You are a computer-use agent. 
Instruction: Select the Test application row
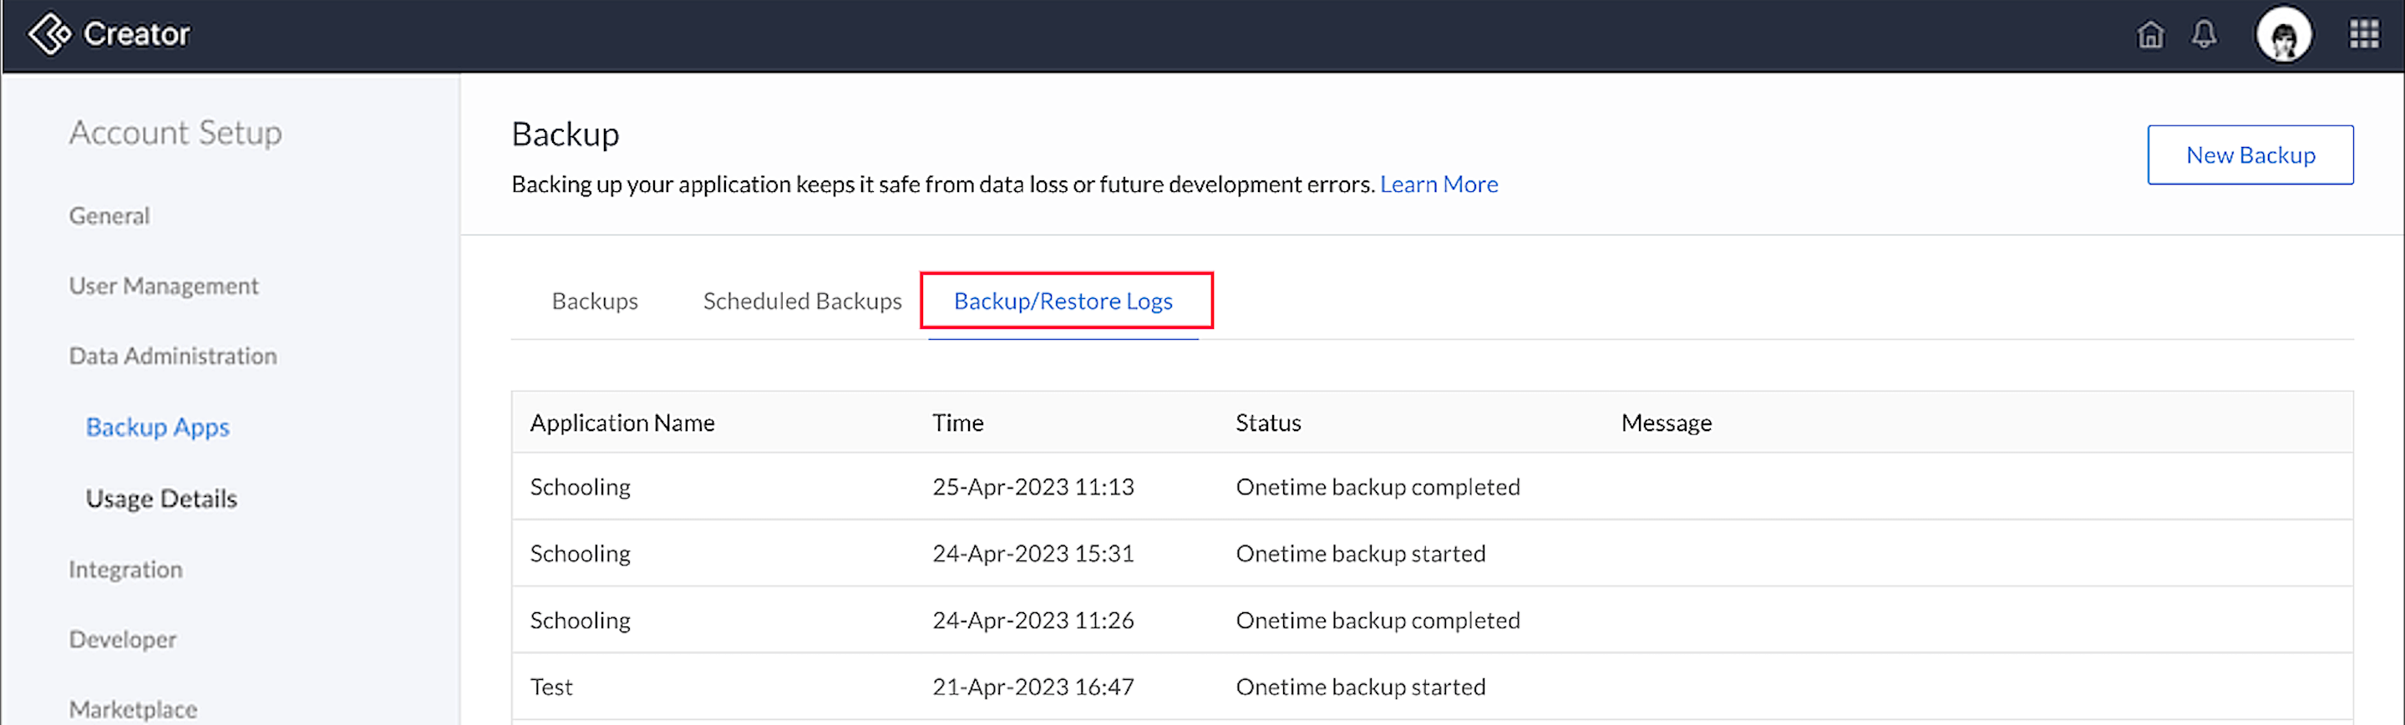tap(1432, 687)
